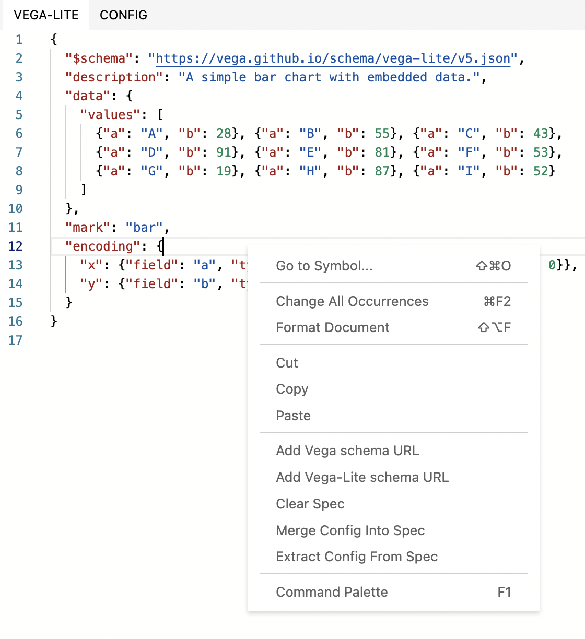The width and height of the screenshot is (585, 639).
Task: Choose Add Vega-Lite schema URL
Action: 362,477
